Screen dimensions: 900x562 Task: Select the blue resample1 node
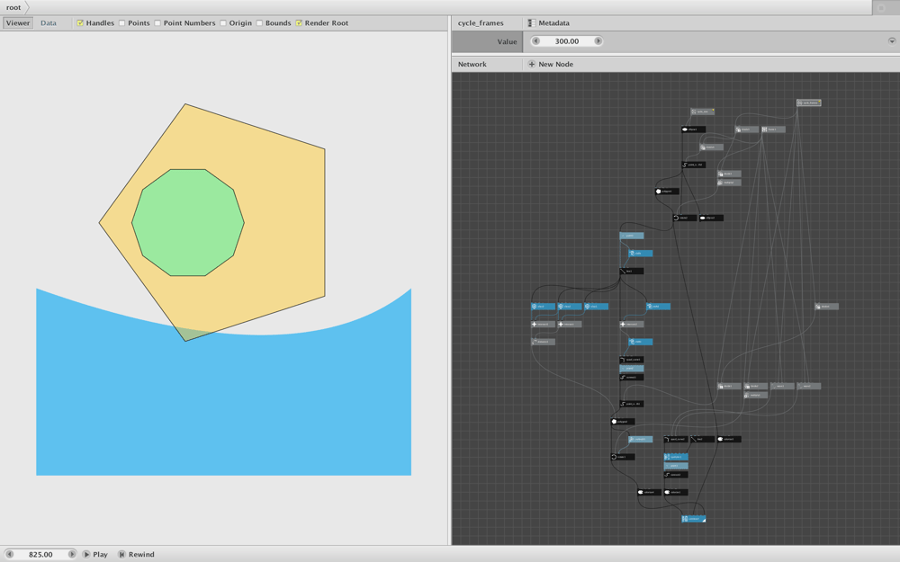click(x=676, y=457)
